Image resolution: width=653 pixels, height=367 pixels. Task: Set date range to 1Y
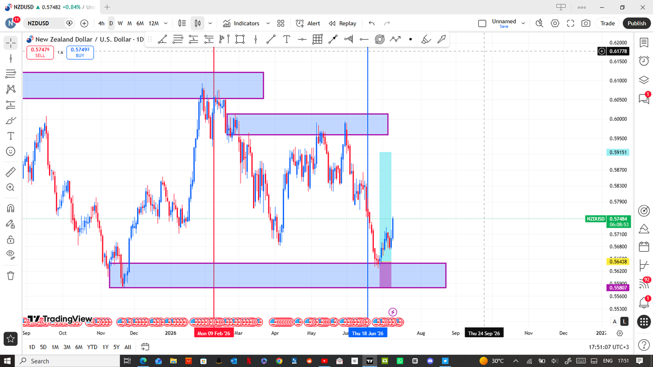tap(106, 347)
